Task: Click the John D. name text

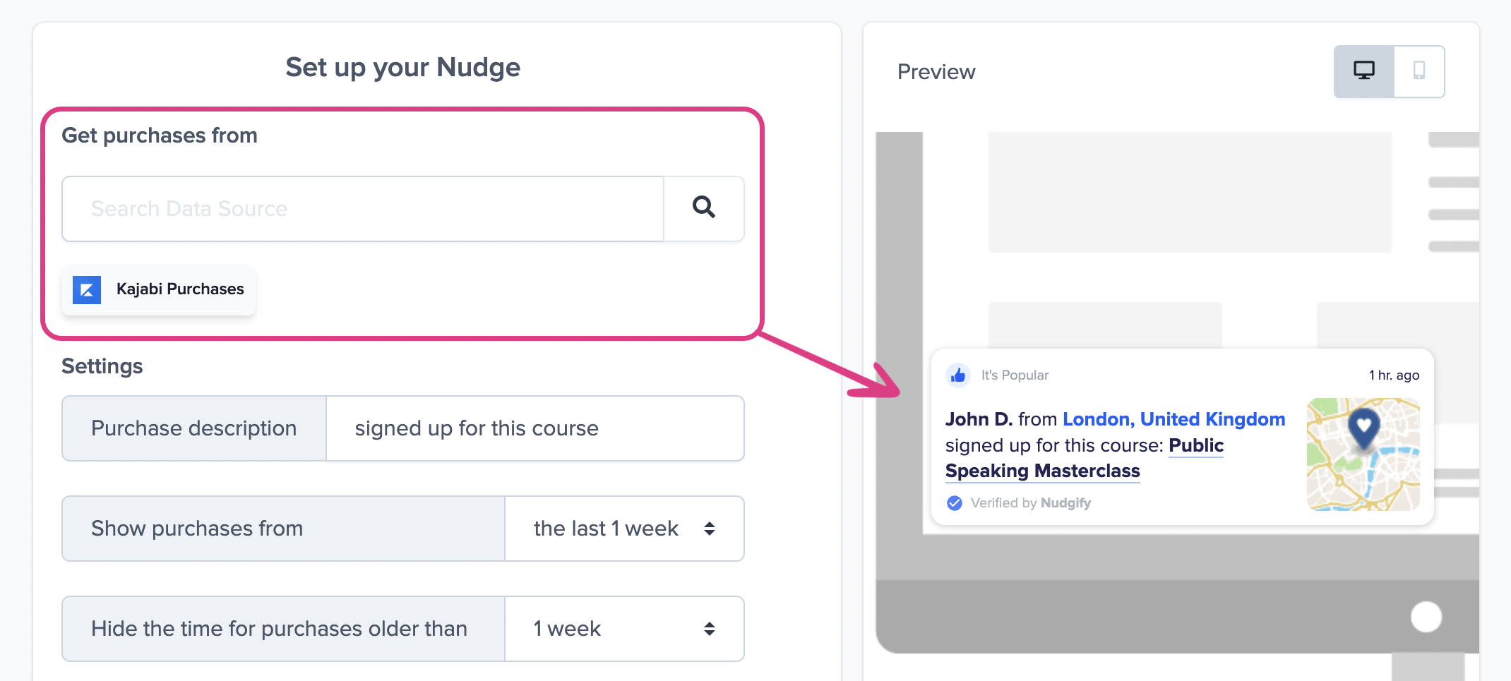Action: 979,419
